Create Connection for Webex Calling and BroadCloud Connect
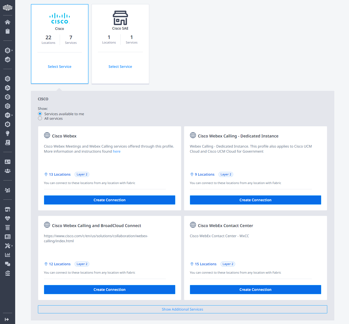Image resolution: width=349 pixels, height=324 pixels. (x=110, y=290)
